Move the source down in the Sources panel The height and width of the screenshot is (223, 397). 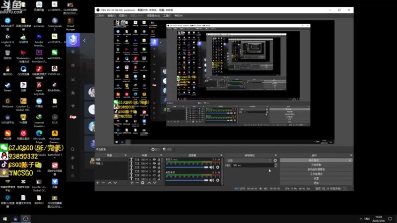click(x=155, y=183)
